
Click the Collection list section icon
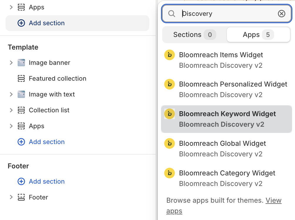point(21,110)
